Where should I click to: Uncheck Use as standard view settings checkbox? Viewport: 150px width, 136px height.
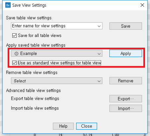(x=14, y=63)
